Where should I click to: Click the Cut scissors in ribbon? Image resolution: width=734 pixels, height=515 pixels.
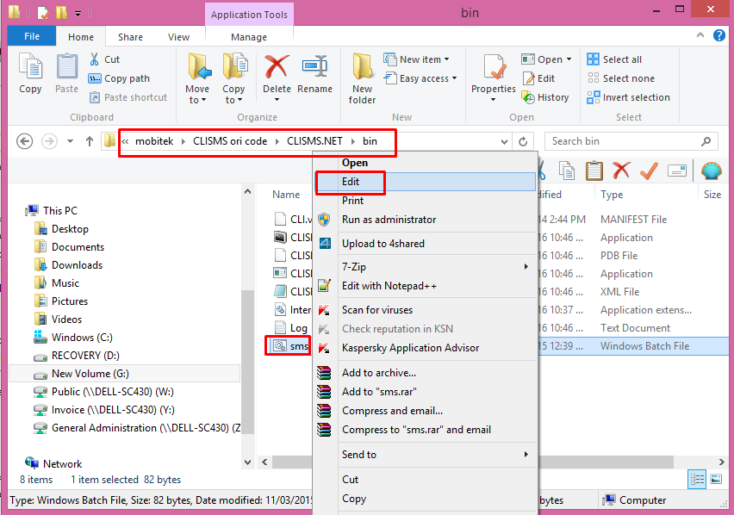click(x=104, y=59)
